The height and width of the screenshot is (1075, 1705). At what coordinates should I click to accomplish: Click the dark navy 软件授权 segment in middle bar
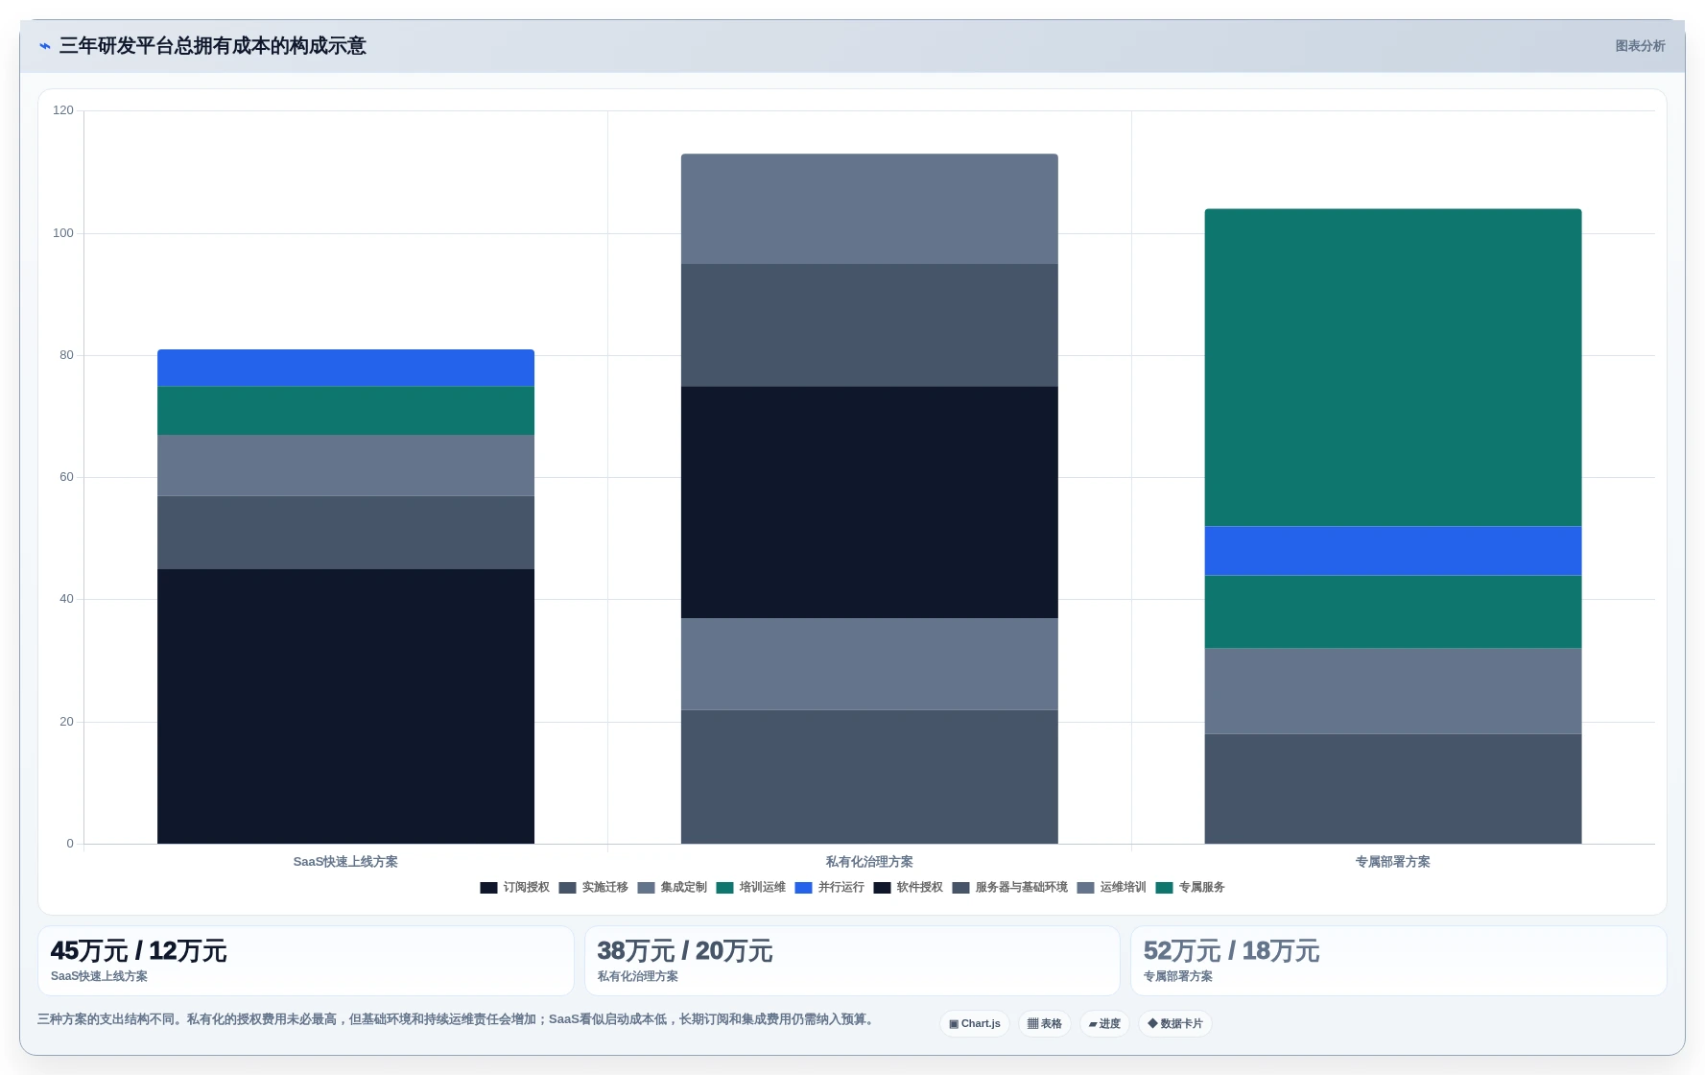(869, 502)
